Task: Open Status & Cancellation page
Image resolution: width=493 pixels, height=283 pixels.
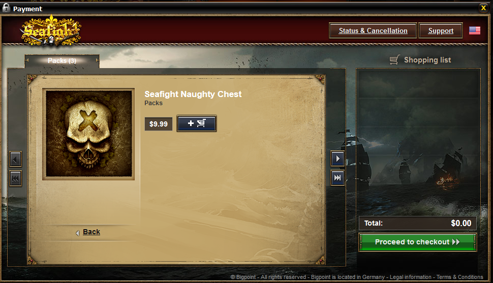Action: pyautogui.click(x=373, y=30)
